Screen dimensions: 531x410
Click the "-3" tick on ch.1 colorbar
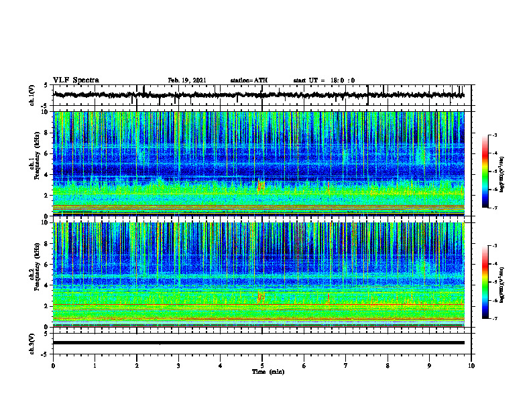[495, 135]
